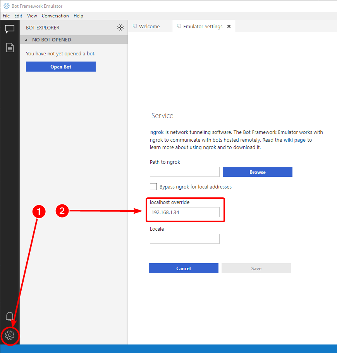Click the localhost override field with 192.168.1.34
337x353 pixels.
pos(185,212)
